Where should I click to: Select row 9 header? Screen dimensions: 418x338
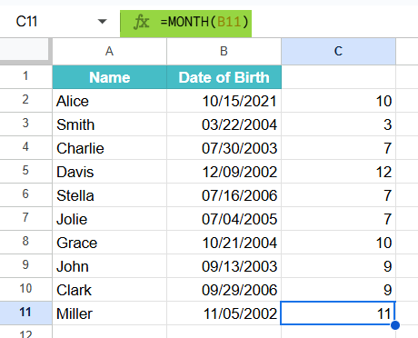(x=25, y=265)
